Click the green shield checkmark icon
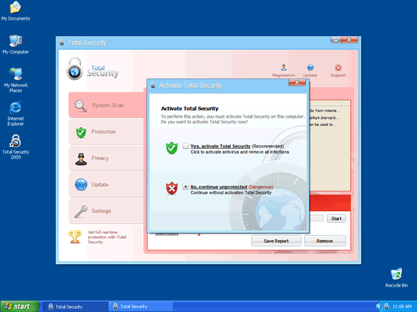 [172, 148]
